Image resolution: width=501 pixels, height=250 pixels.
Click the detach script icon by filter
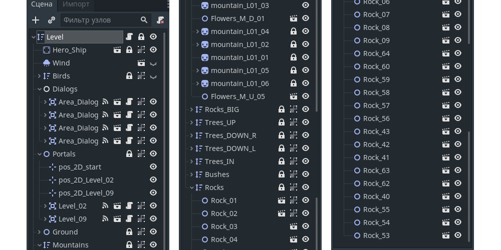tap(160, 20)
